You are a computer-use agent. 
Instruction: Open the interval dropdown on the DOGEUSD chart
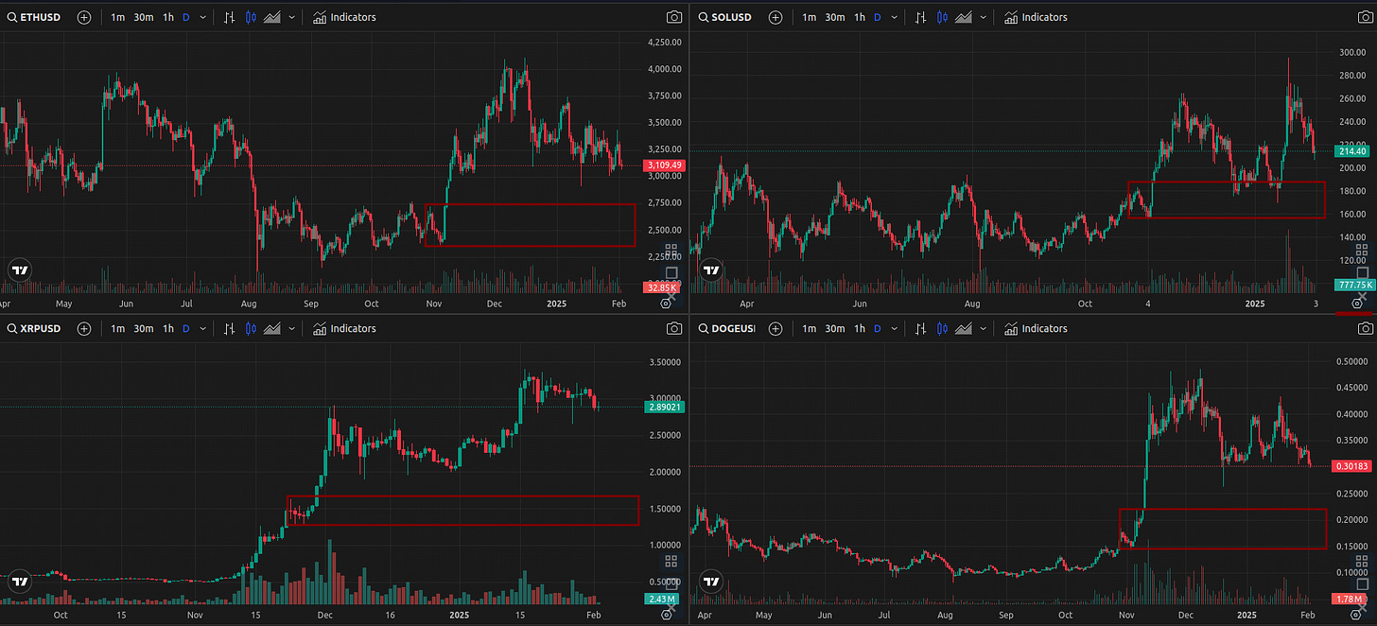point(895,328)
